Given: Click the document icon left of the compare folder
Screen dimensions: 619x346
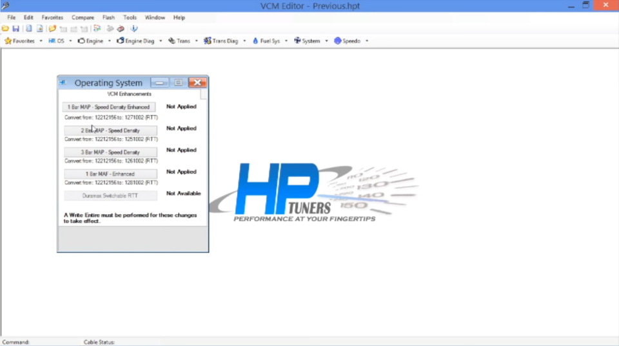Looking at the screenshot, I should [x=40, y=28].
